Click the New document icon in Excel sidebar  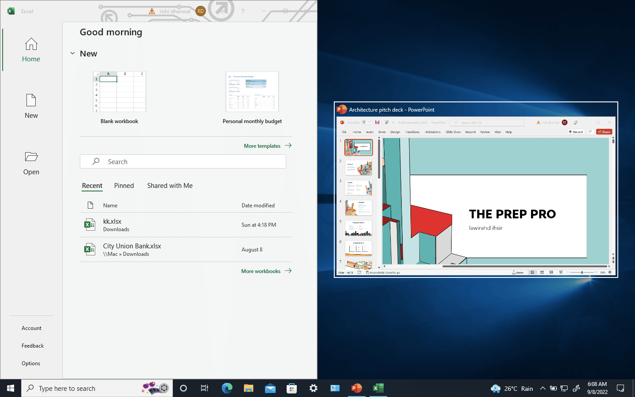click(x=31, y=101)
